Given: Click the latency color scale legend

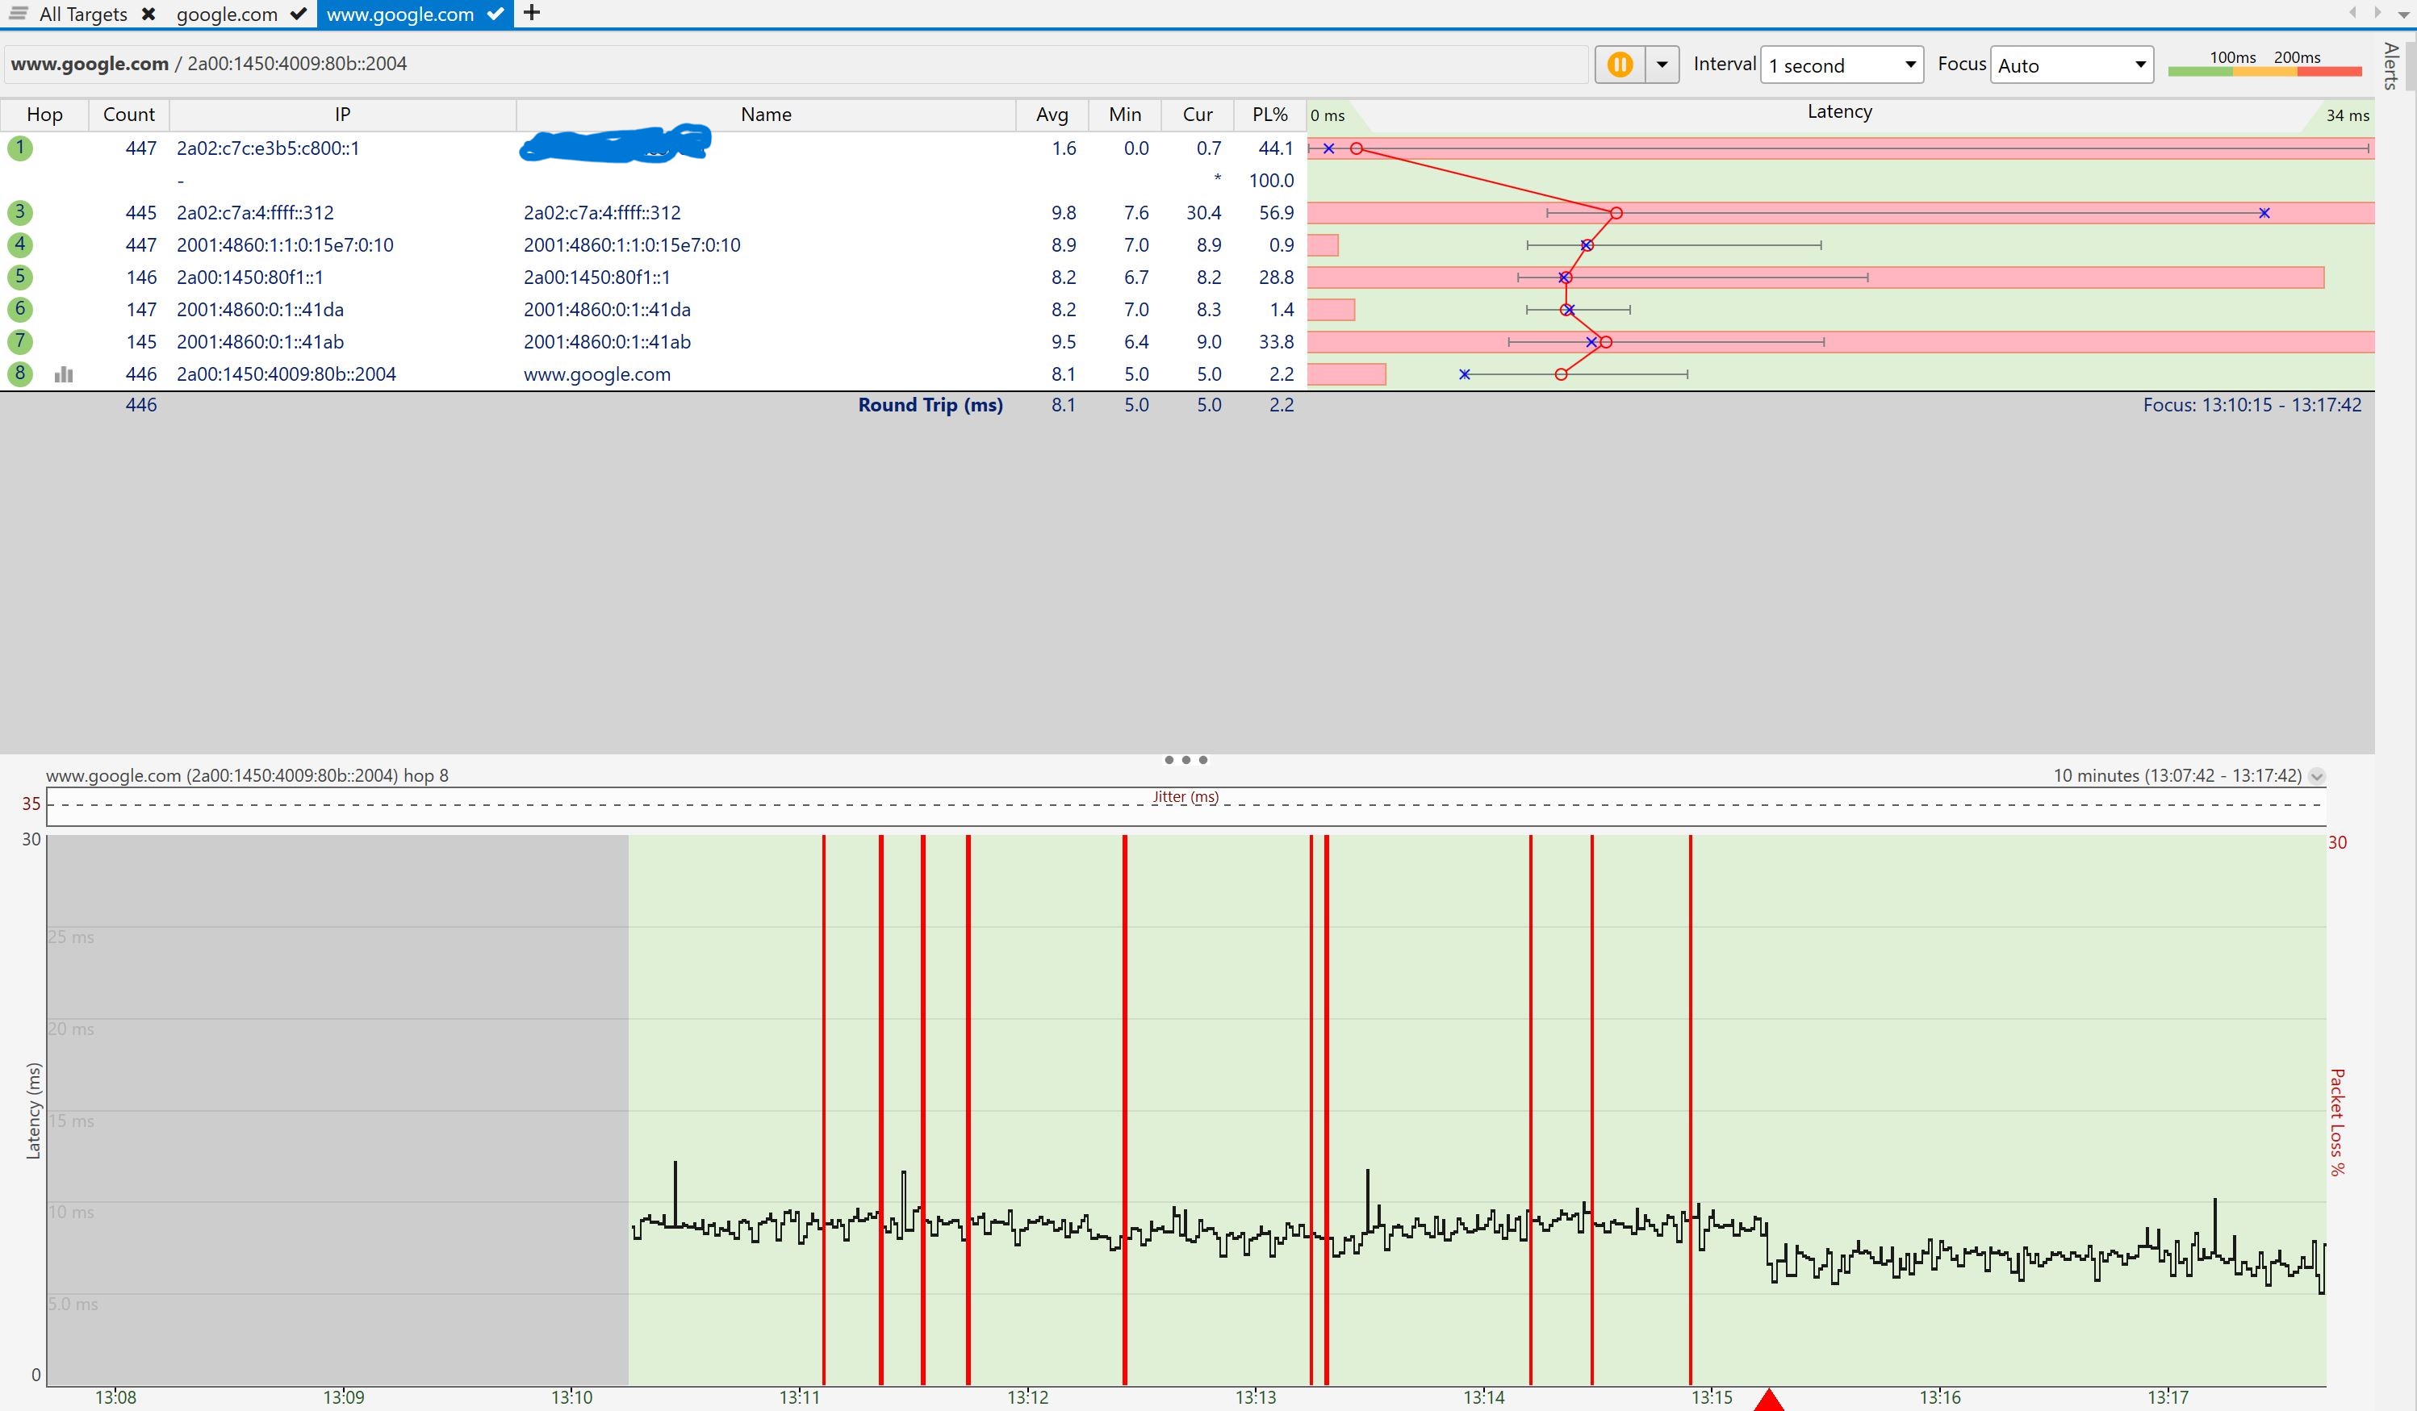Looking at the screenshot, I should [x=2264, y=63].
